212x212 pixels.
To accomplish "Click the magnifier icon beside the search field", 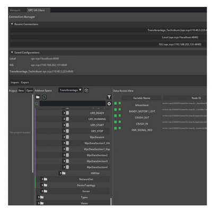I will coord(37,104).
